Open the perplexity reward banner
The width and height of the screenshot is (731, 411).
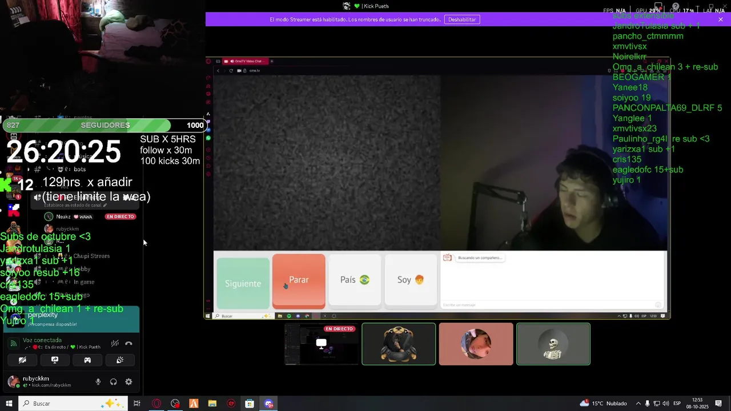click(x=71, y=319)
